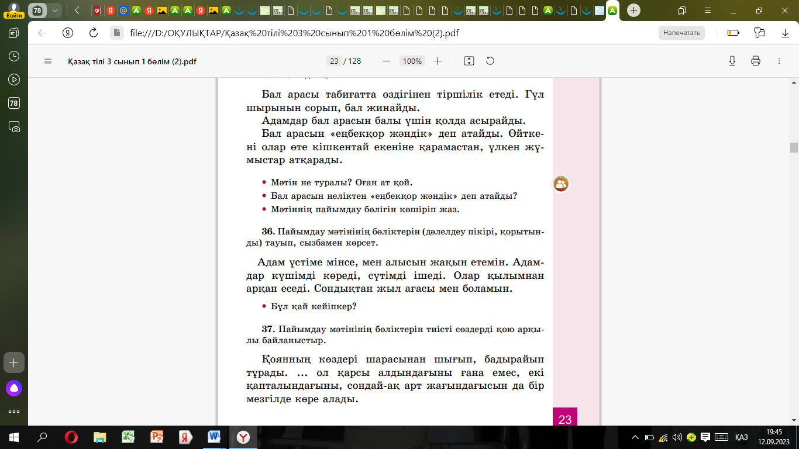Open the screenshot tool in the sidebar

click(14, 126)
